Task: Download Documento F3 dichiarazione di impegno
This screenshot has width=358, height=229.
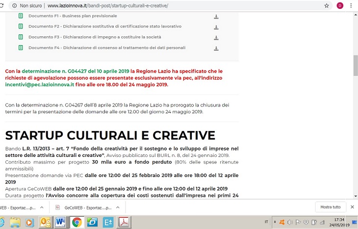Action: [216, 37]
